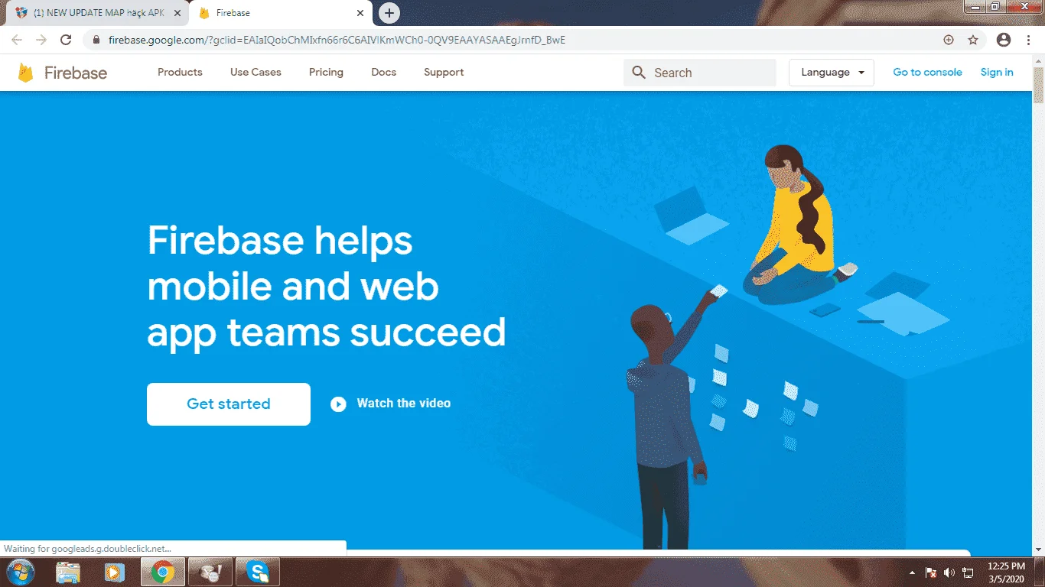Open Windows Explorer from the taskbar
The image size is (1045, 587).
tap(68, 572)
